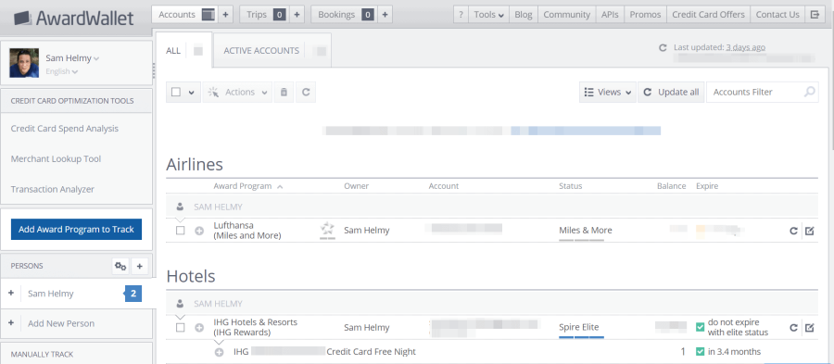834x364 pixels.
Task: Open Credit Card Spend Analysis
Action: tap(64, 129)
